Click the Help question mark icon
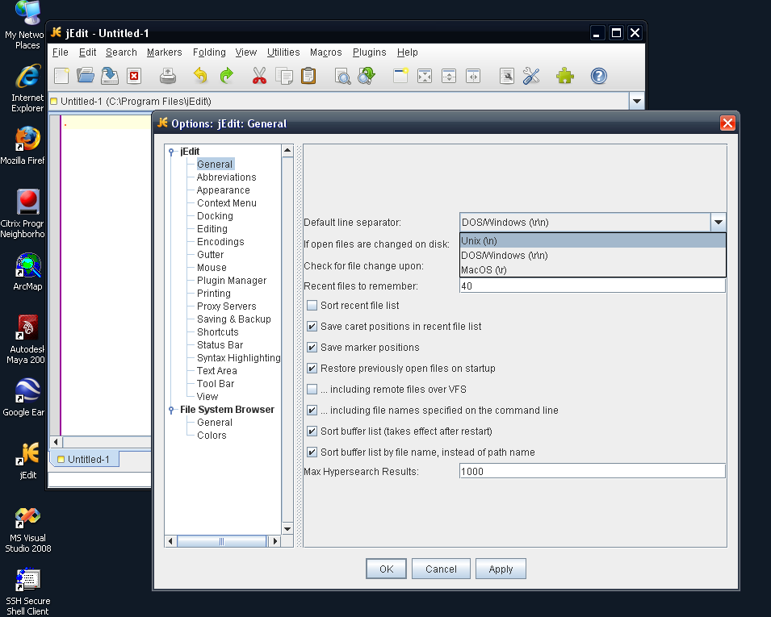 click(x=598, y=76)
